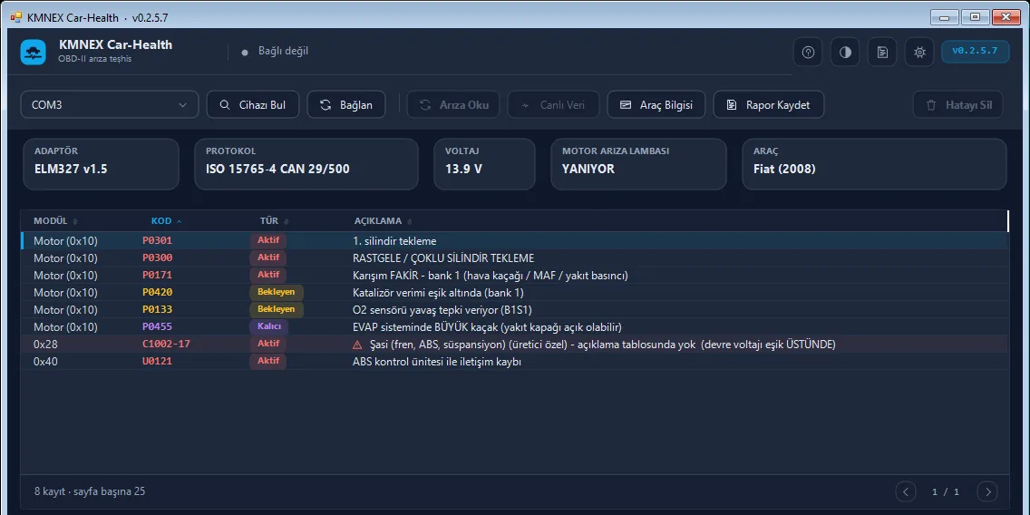Click 'RASTGELE / ÇOKLU SİLİNDİR TEKLEME' description

point(443,258)
